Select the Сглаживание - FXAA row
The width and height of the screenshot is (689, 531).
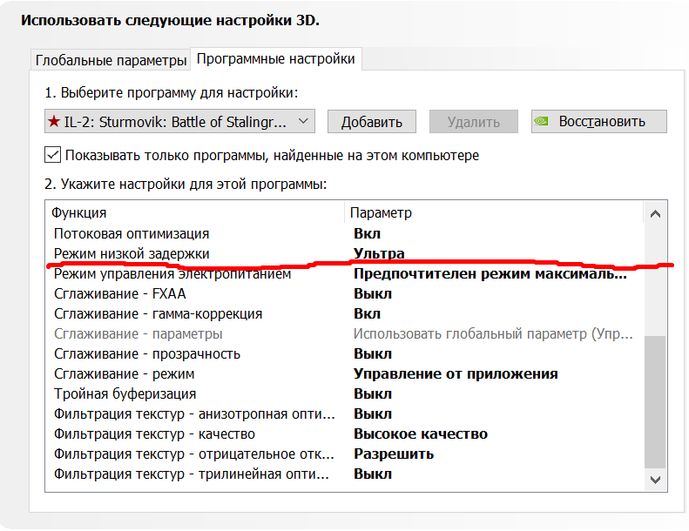click(345, 294)
